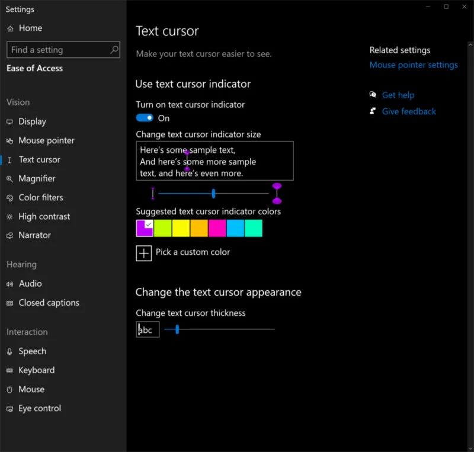Open Mouse pointer settings link
Viewport: 474px width, 452px height.
tap(414, 65)
